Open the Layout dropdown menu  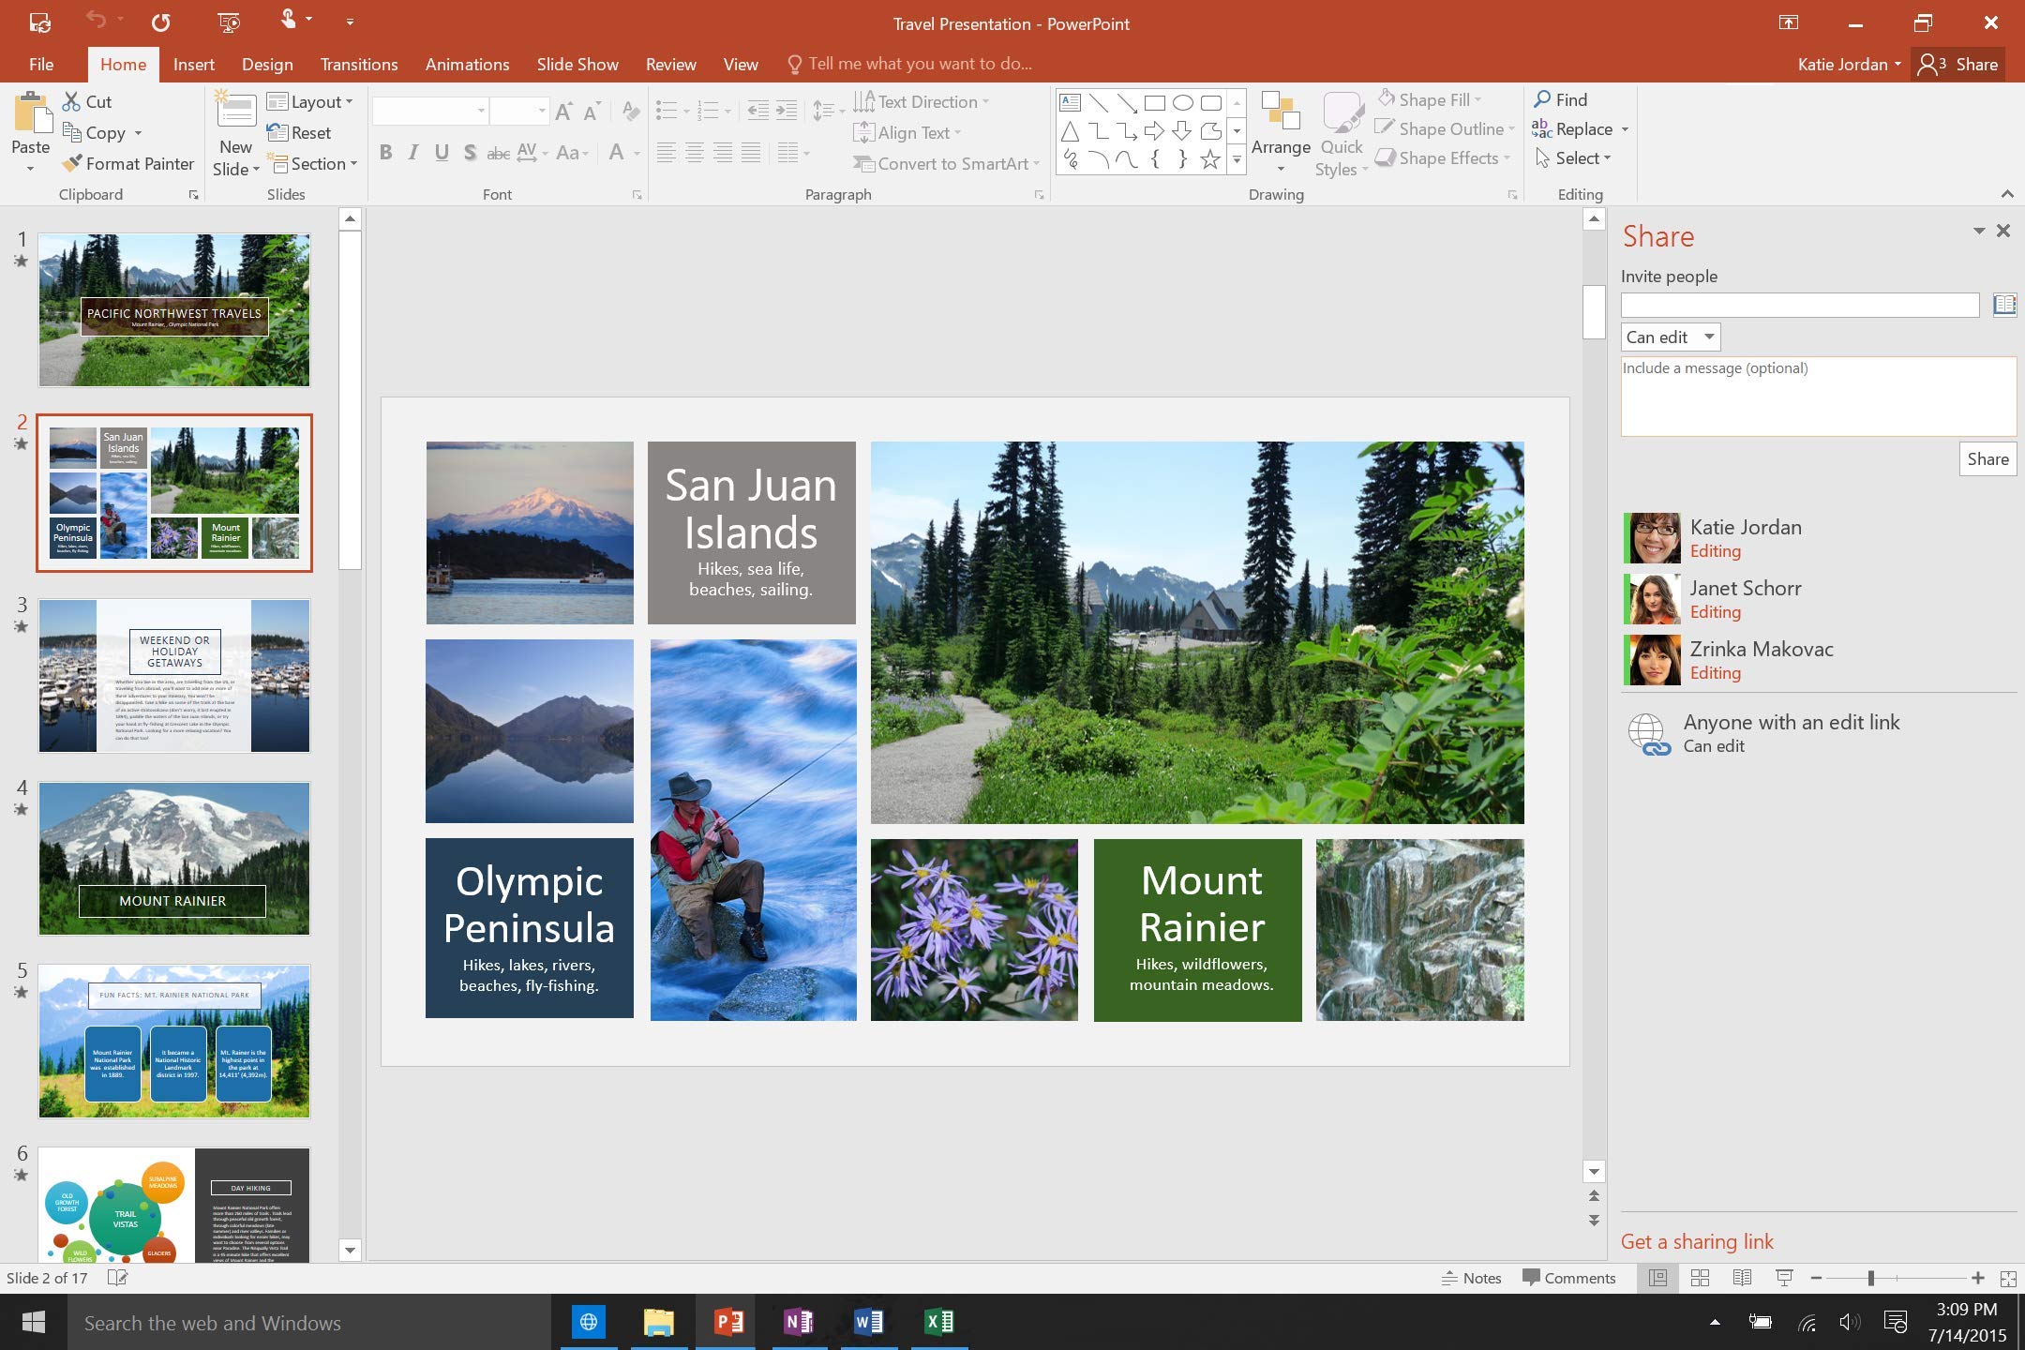point(309,101)
